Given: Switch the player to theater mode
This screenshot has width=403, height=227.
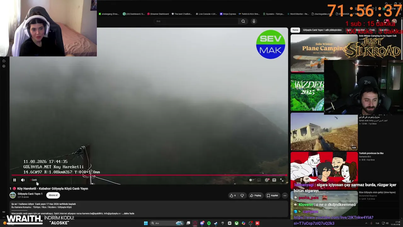Looking at the screenshot, I should click(x=274, y=180).
